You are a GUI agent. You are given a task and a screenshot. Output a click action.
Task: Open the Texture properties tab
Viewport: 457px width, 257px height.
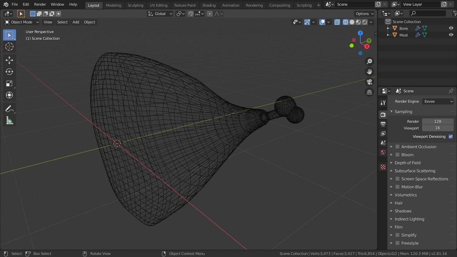coord(383,167)
